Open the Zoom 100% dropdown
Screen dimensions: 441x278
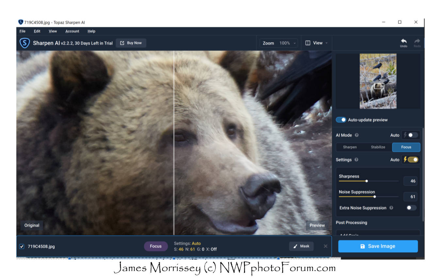pos(279,43)
